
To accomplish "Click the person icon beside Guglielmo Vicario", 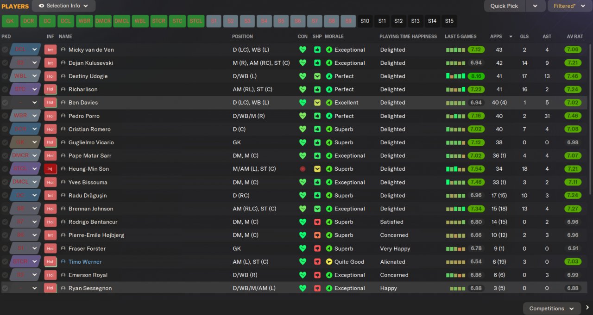I will (x=63, y=142).
